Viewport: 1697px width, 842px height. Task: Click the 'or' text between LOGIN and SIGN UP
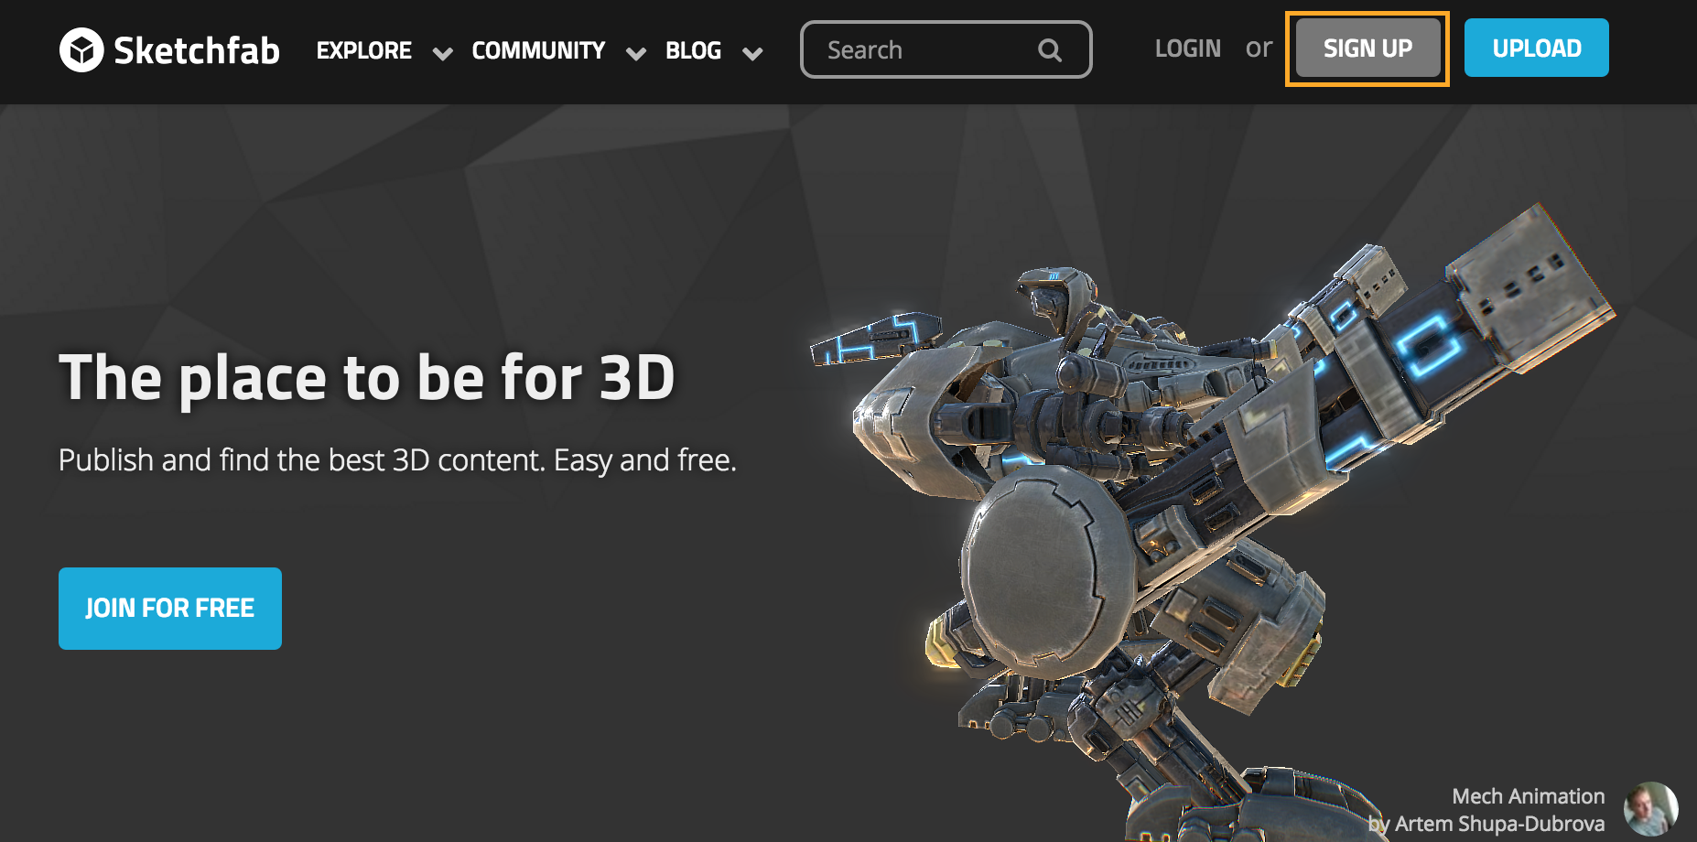(1259, 49)
